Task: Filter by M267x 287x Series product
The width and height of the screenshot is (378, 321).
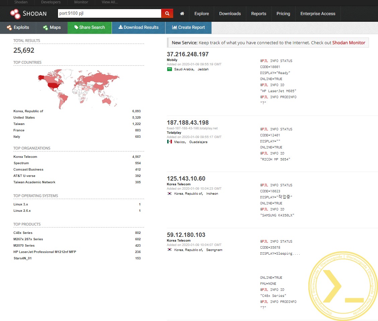Action: tap(28, 239)
